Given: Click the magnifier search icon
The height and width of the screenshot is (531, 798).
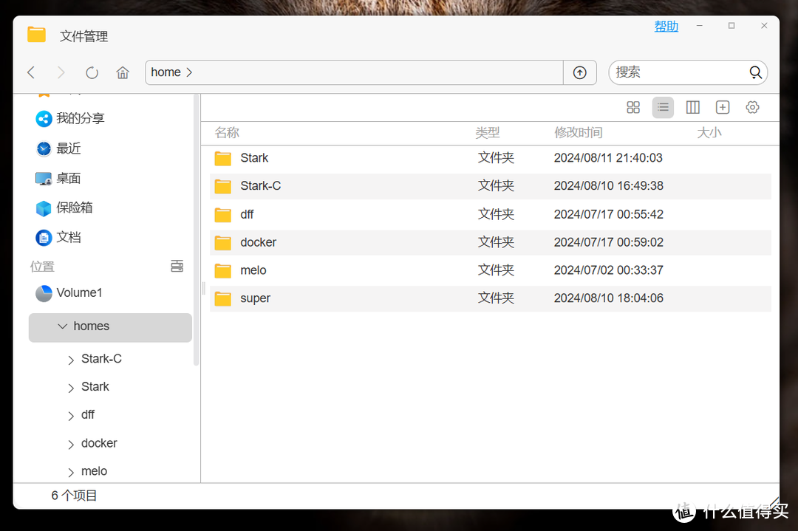Looking at the screenshot, I should tap(755, 72).
